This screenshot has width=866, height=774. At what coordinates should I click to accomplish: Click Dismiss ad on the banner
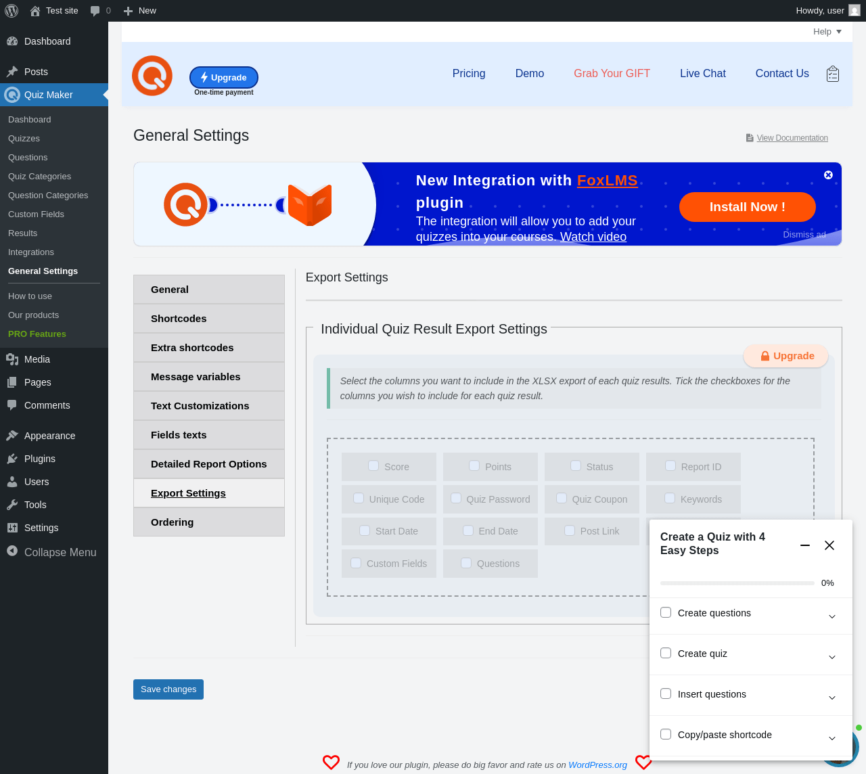804,235
